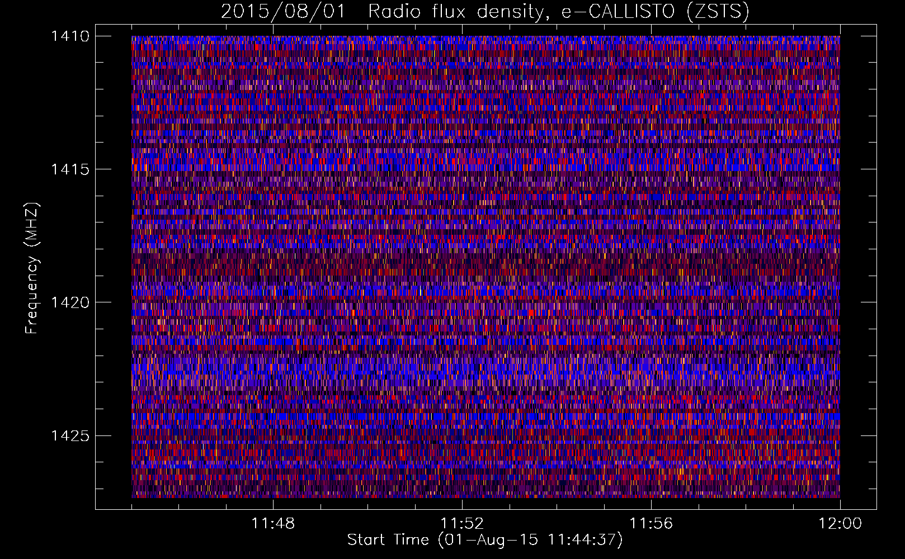Click inside the radio flux spectrogram
This screenshot has height=559, width=905.
click(486, 267)
